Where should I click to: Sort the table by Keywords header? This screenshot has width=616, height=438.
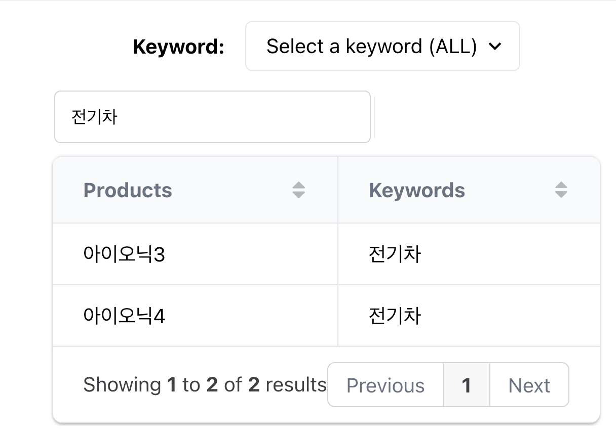(x=417, y=190)
